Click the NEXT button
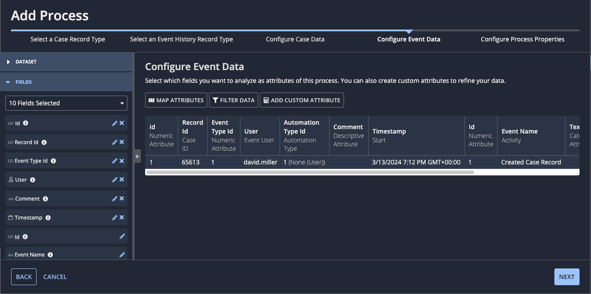The width and height of the screenshot is (591, 294). 567,277
